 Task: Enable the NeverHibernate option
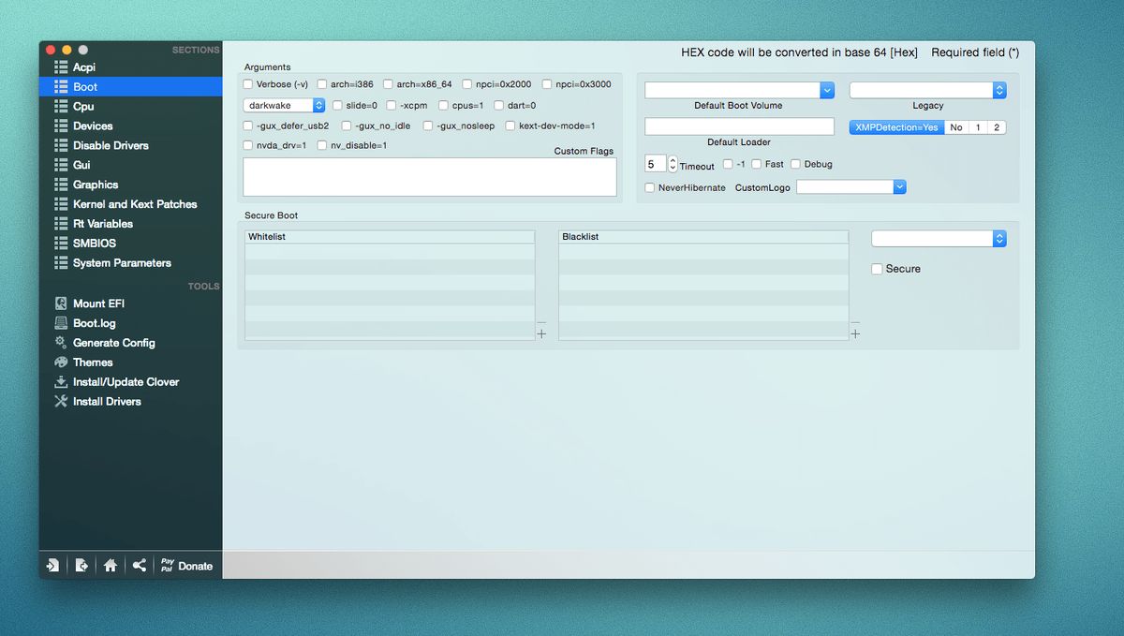pos(649,186)
